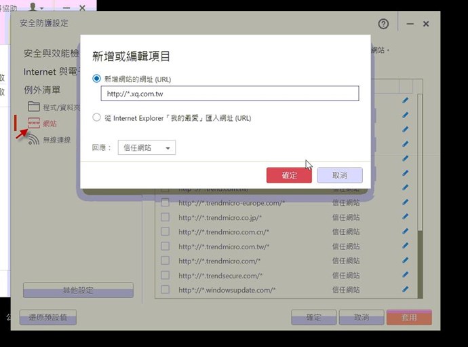Screen dimensions: 468x347
Task: Click the red 確定 button in dialog
Action: tap(289, 175)
